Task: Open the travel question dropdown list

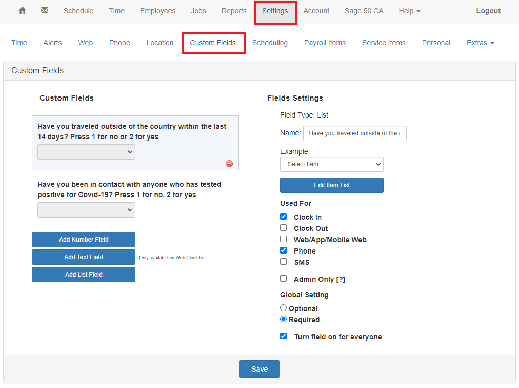Action: pos(86,152)
